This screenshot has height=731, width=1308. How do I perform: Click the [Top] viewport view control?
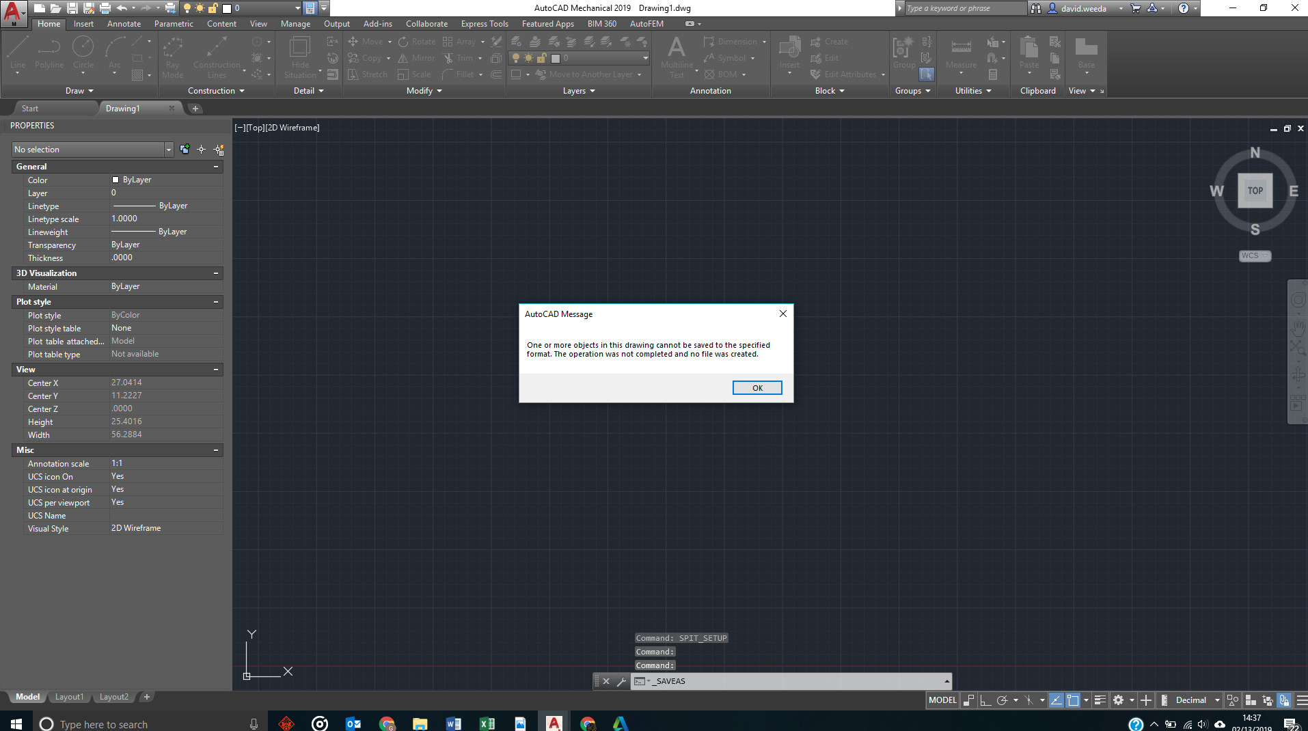(255, 128)
